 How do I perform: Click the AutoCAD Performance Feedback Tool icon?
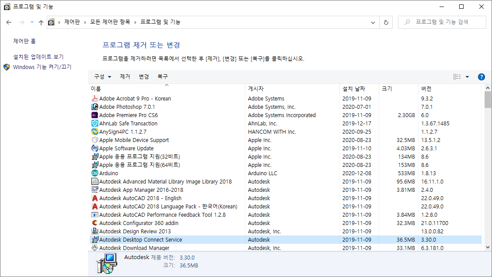point(94,215)
